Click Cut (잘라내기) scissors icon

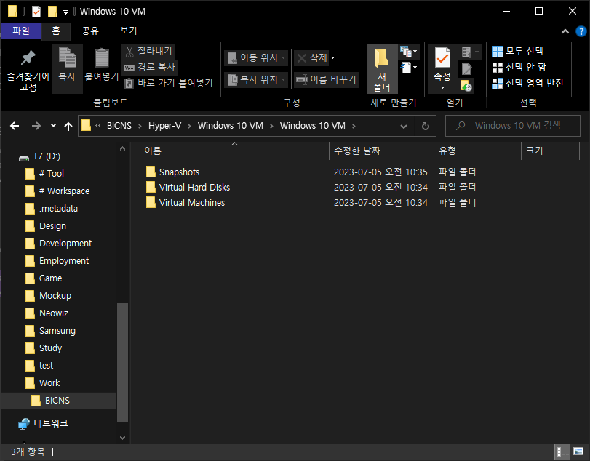tap(148, 51)
